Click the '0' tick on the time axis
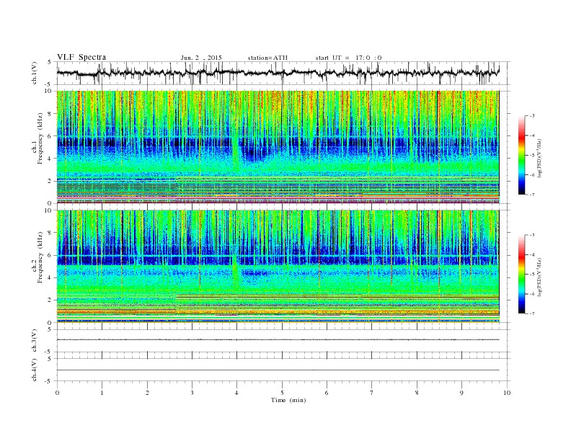This screenshot has height=441, width=571. [57, 393]
